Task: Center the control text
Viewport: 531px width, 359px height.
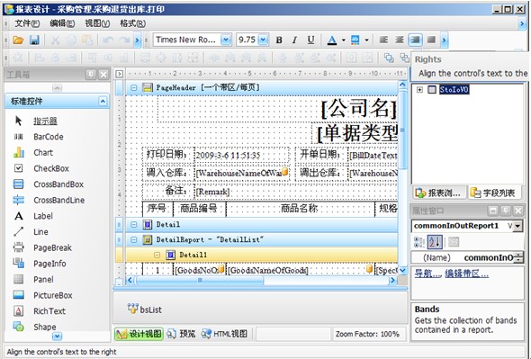Action: (x=400, y=40)
